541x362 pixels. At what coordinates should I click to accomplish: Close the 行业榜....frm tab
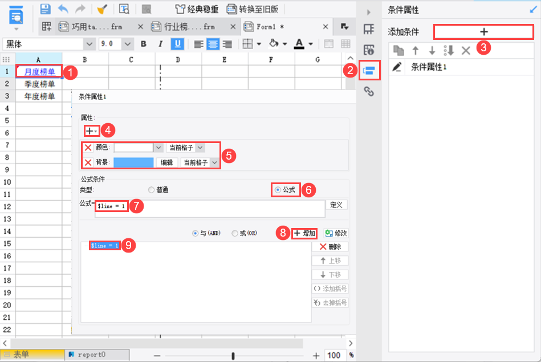[x=233, y=27]
